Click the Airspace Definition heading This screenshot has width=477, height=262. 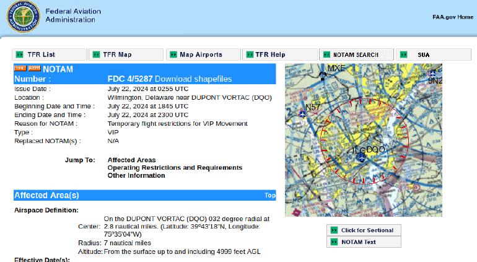click(x=46, y=210)
